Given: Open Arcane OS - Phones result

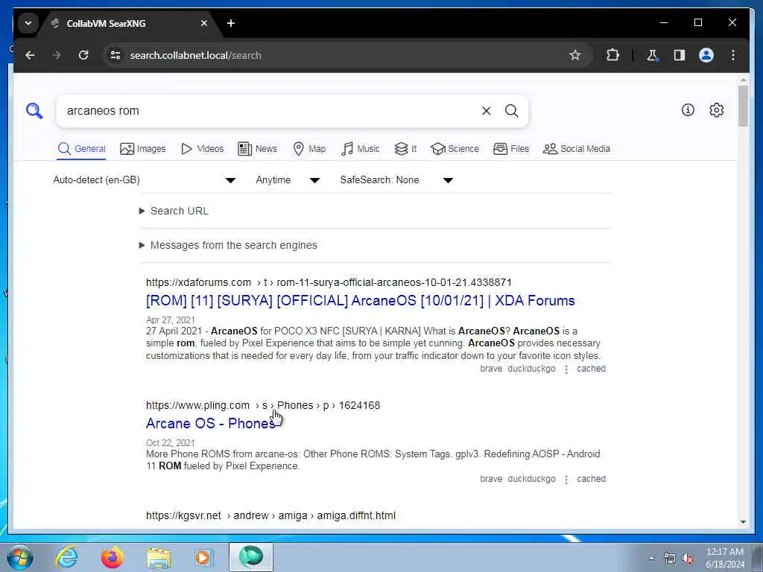Looking at the screenshot, I should (x=211, y=423).
